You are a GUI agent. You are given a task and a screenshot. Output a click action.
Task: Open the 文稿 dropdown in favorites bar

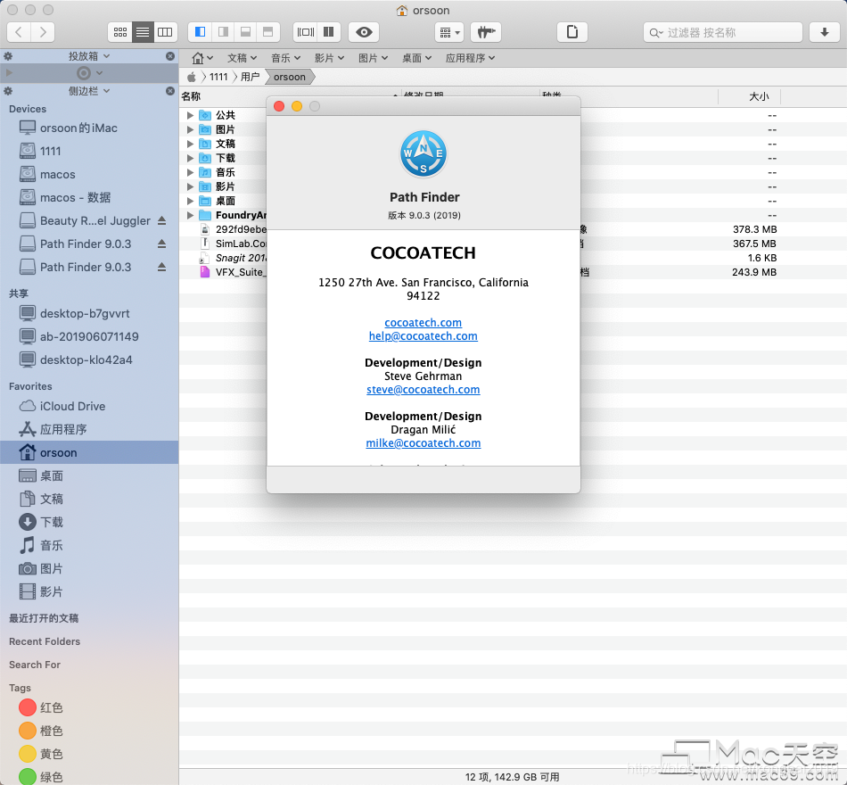click(x=242, y=58)
